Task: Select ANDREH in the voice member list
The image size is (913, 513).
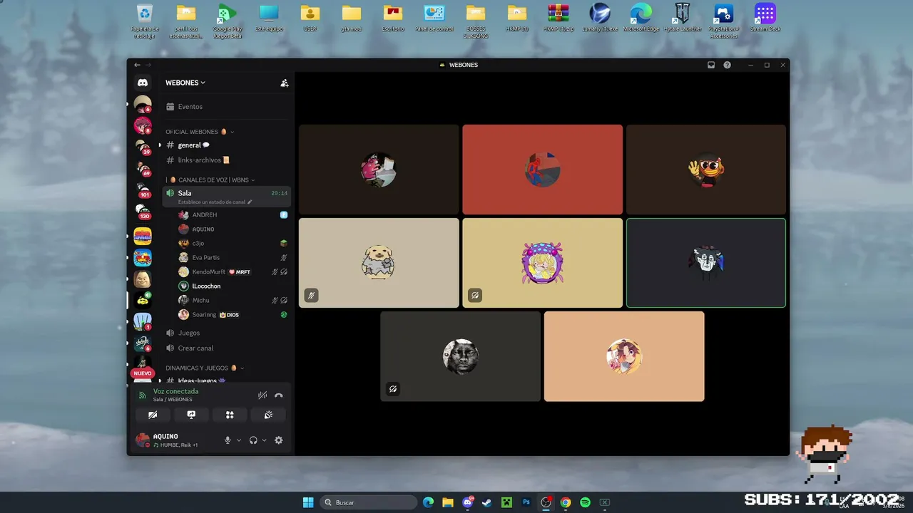Action: pyautogui.click(x=233, y=214)
